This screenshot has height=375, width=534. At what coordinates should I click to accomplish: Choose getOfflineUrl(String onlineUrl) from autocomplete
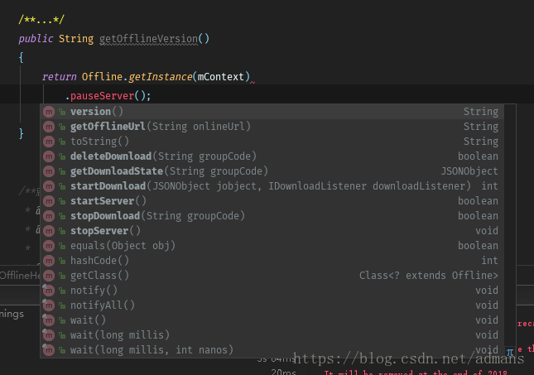pyautogui.click(x=272, y=127)
